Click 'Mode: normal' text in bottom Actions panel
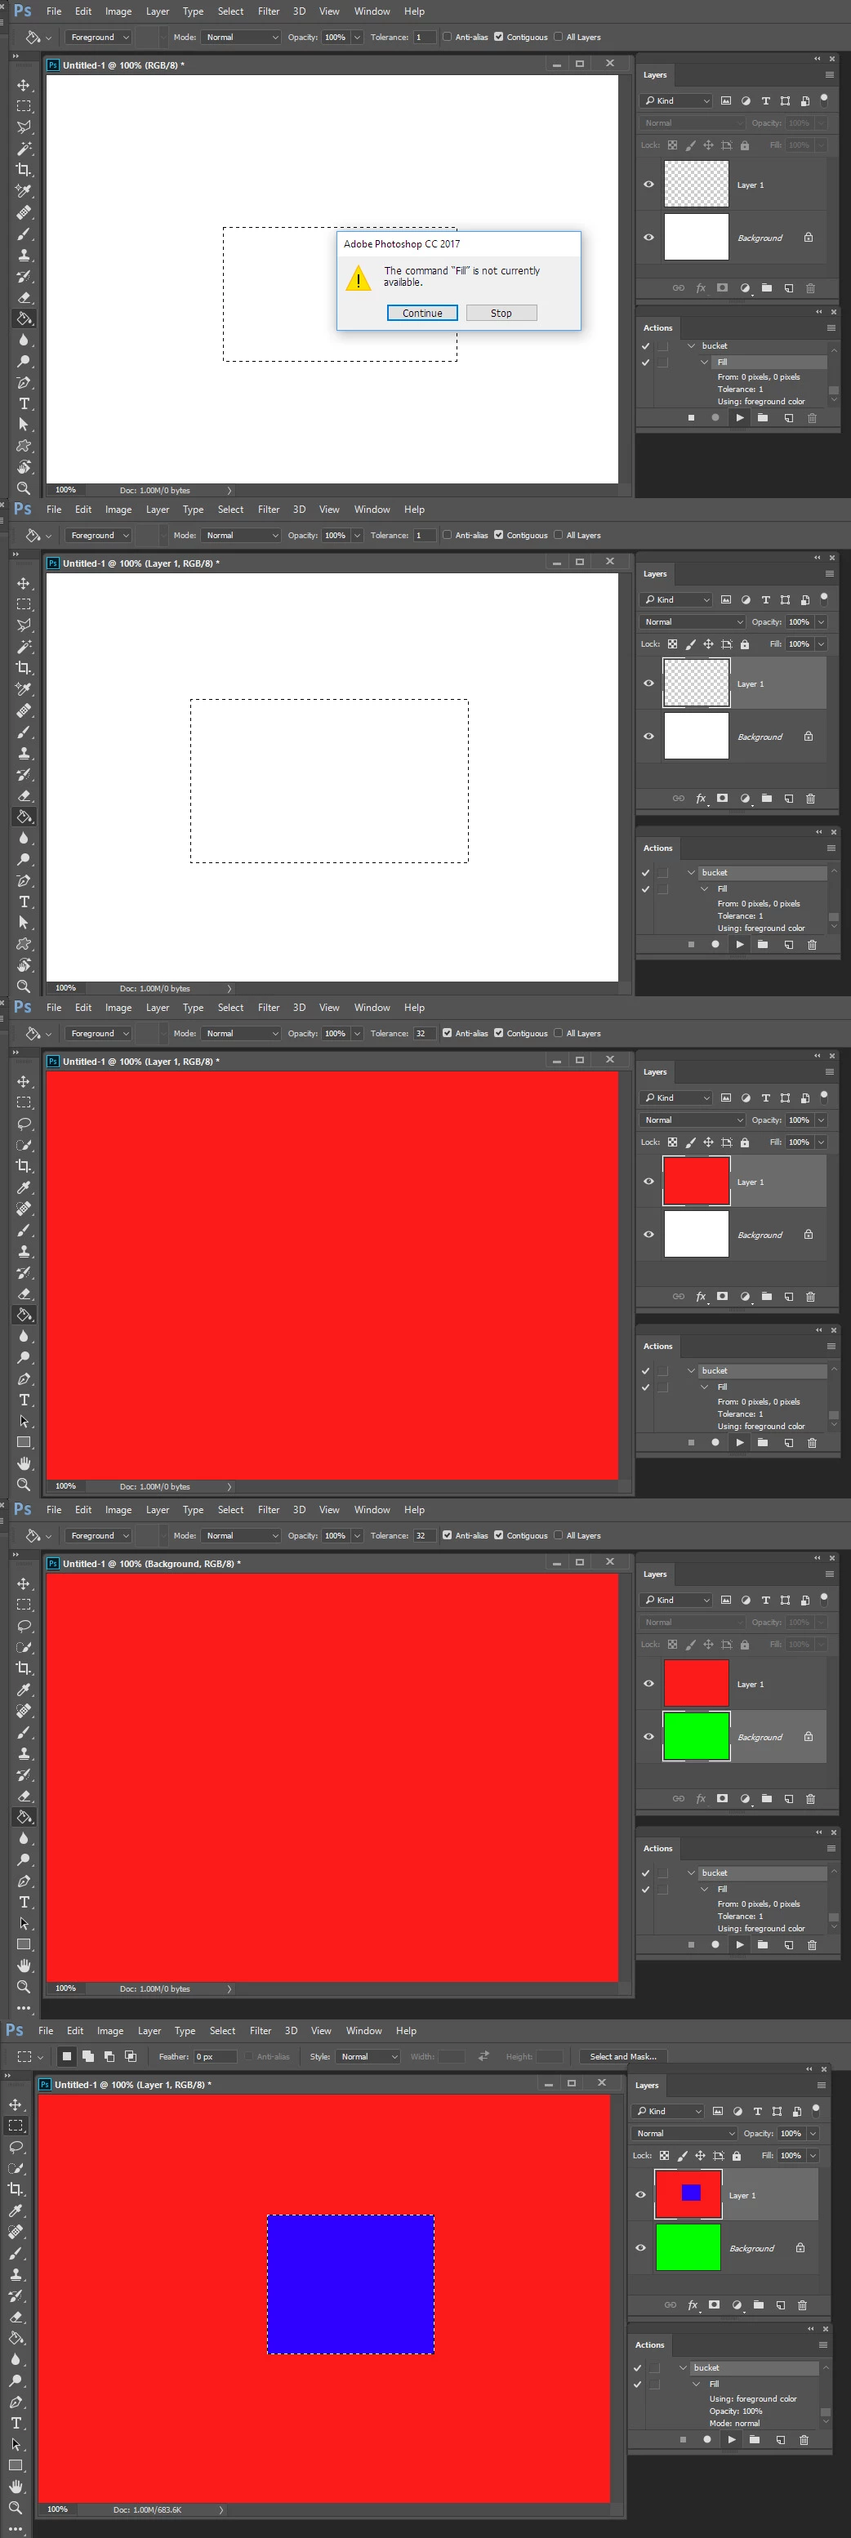The image size is (851, 2538). click(x=733, y=2424)
